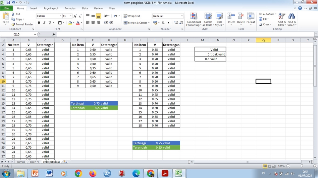This screenshot has height=178, width=318.
Task: Center cell text horizontally
Action: (x=93, y=23)
